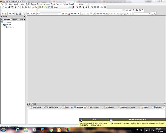Open the Settings menu
The width and height of the screenshot is (166, 133).
click(81, 4)
